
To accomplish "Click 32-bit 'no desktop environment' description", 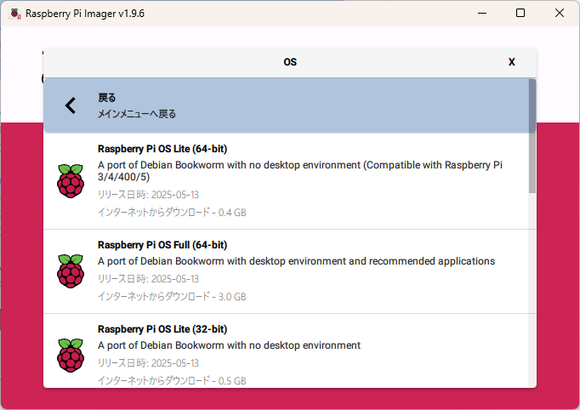I will pos(229,345).
